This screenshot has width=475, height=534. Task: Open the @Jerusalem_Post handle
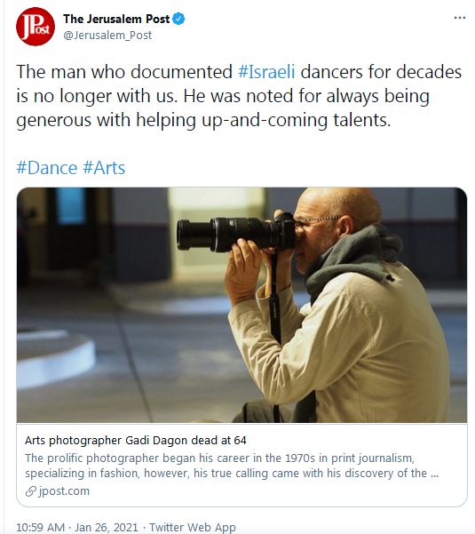coord(107,36)
